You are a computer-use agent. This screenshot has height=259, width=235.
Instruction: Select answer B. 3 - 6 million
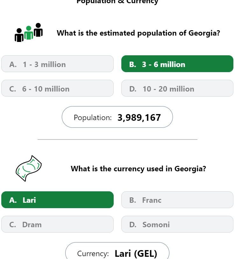click(x=177, y=64)
